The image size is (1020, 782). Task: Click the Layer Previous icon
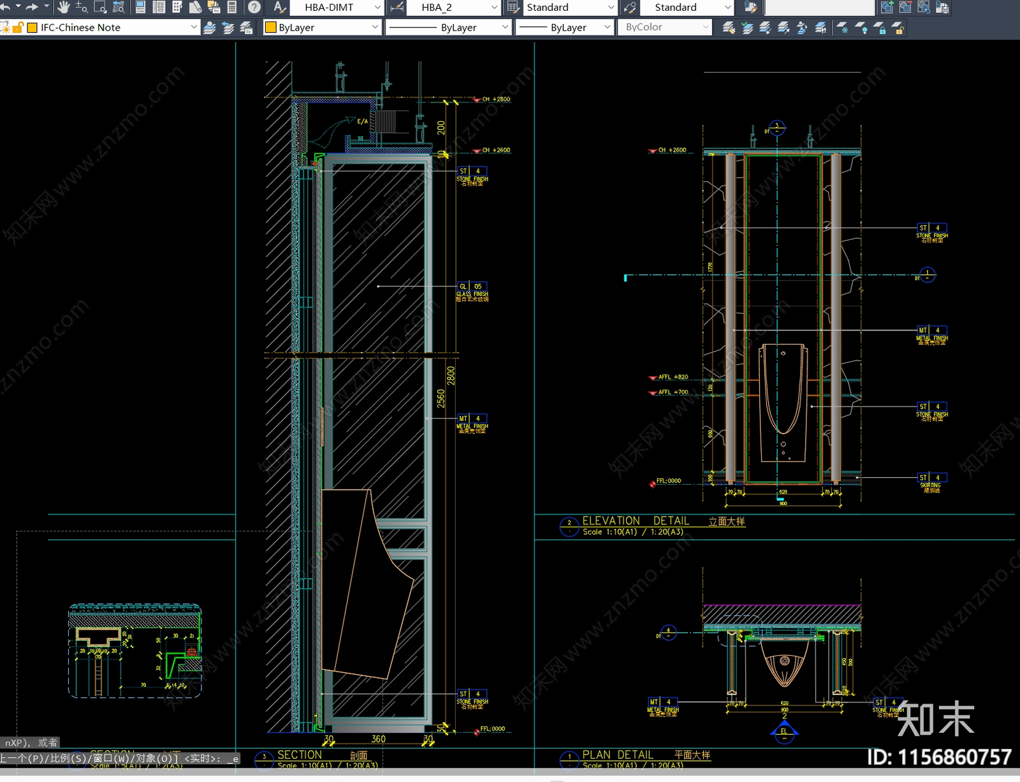click(228, 27)
